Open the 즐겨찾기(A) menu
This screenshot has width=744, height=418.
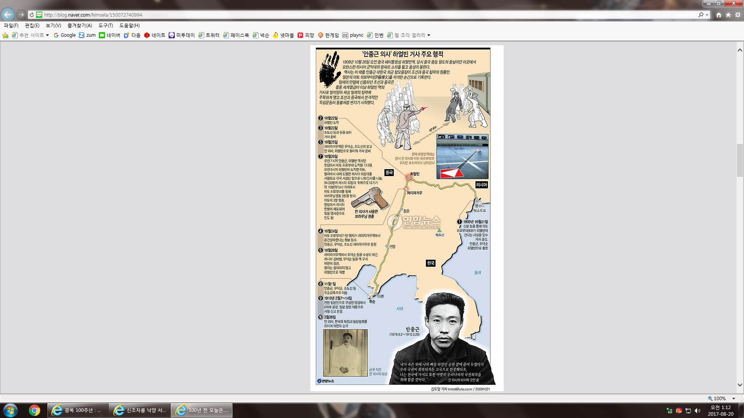click(x=80, y=26)
